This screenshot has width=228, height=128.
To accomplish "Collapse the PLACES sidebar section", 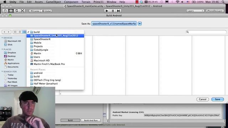I will (x=2, y=49).
